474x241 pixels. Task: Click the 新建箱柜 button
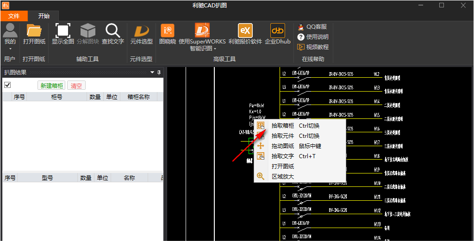tap(51, 86)
